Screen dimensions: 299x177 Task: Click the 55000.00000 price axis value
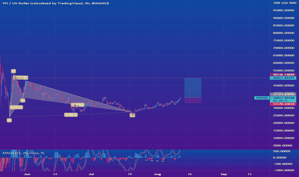click(x=284, y=70)
